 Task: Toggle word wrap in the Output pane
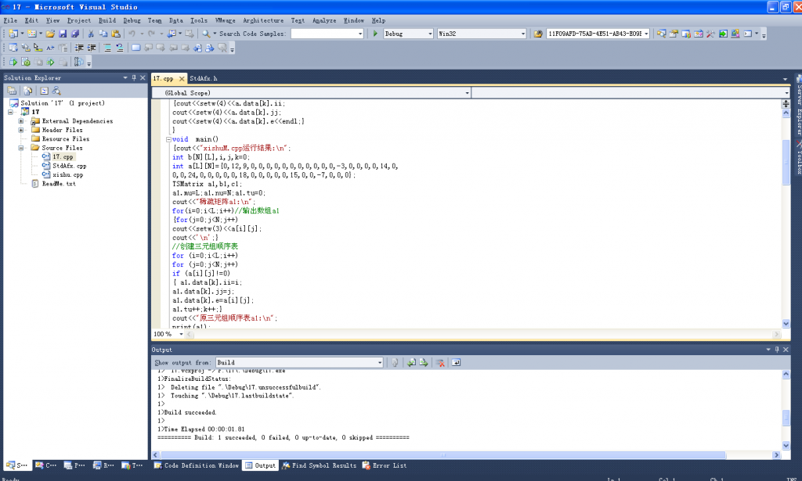tap(456, 362)
